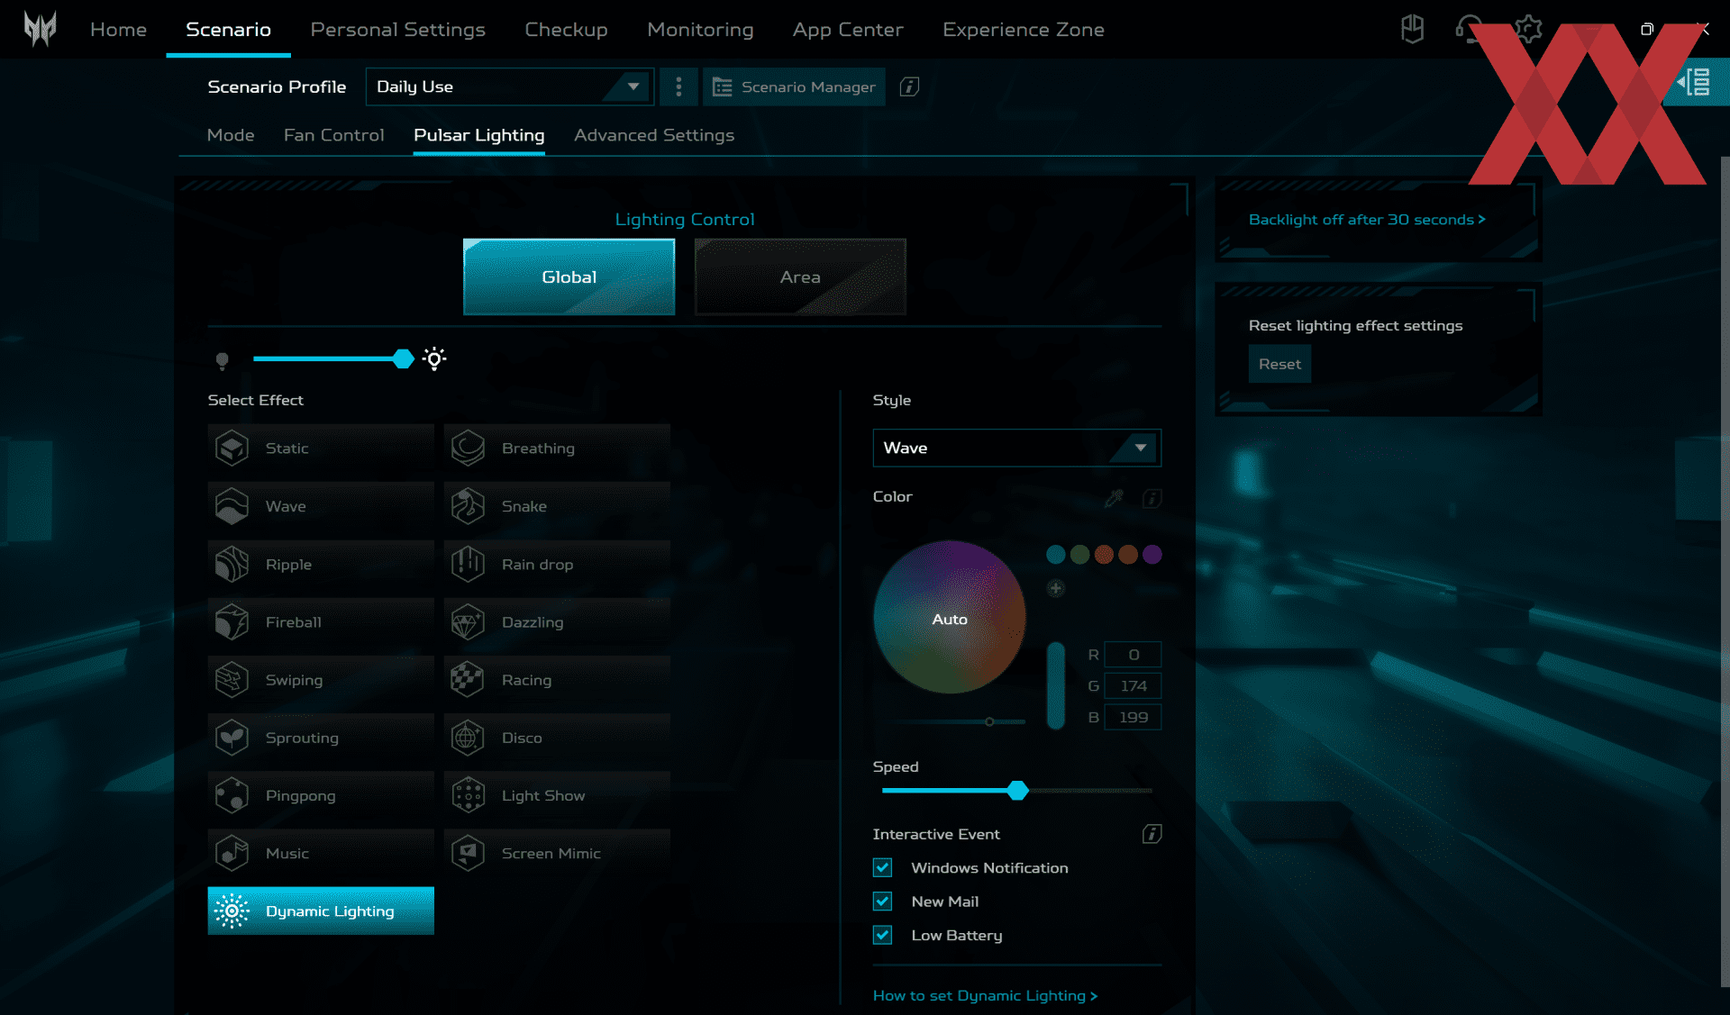Disable the Low Battery checkbox
This screenshot has height=1015, width=1730.
click(x=883, y=936)
